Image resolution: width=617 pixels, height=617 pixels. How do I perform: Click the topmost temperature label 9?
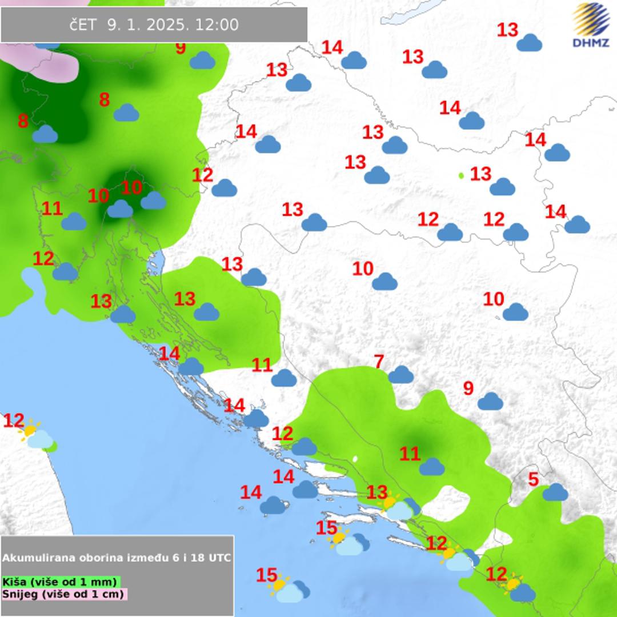[181, 48]
